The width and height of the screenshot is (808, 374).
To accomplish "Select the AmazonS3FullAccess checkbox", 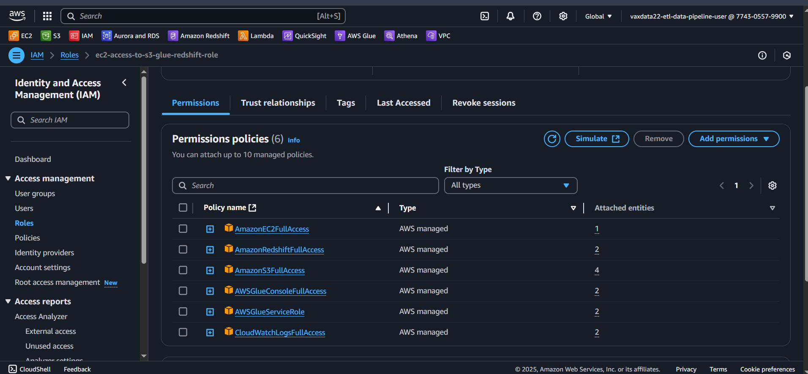I will click(x=183, y=270).
